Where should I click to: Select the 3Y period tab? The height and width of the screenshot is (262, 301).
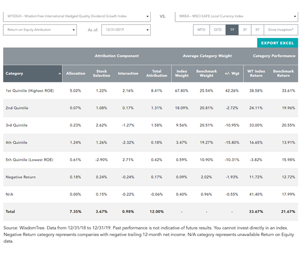point(245,30)
